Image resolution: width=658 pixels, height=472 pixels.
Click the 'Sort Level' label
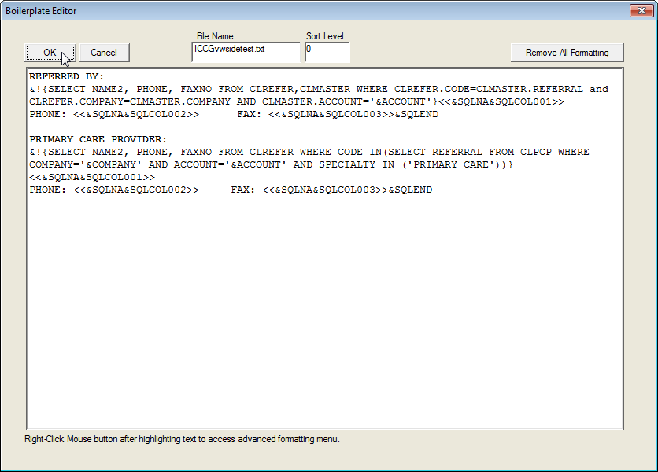tap(324, 36)
